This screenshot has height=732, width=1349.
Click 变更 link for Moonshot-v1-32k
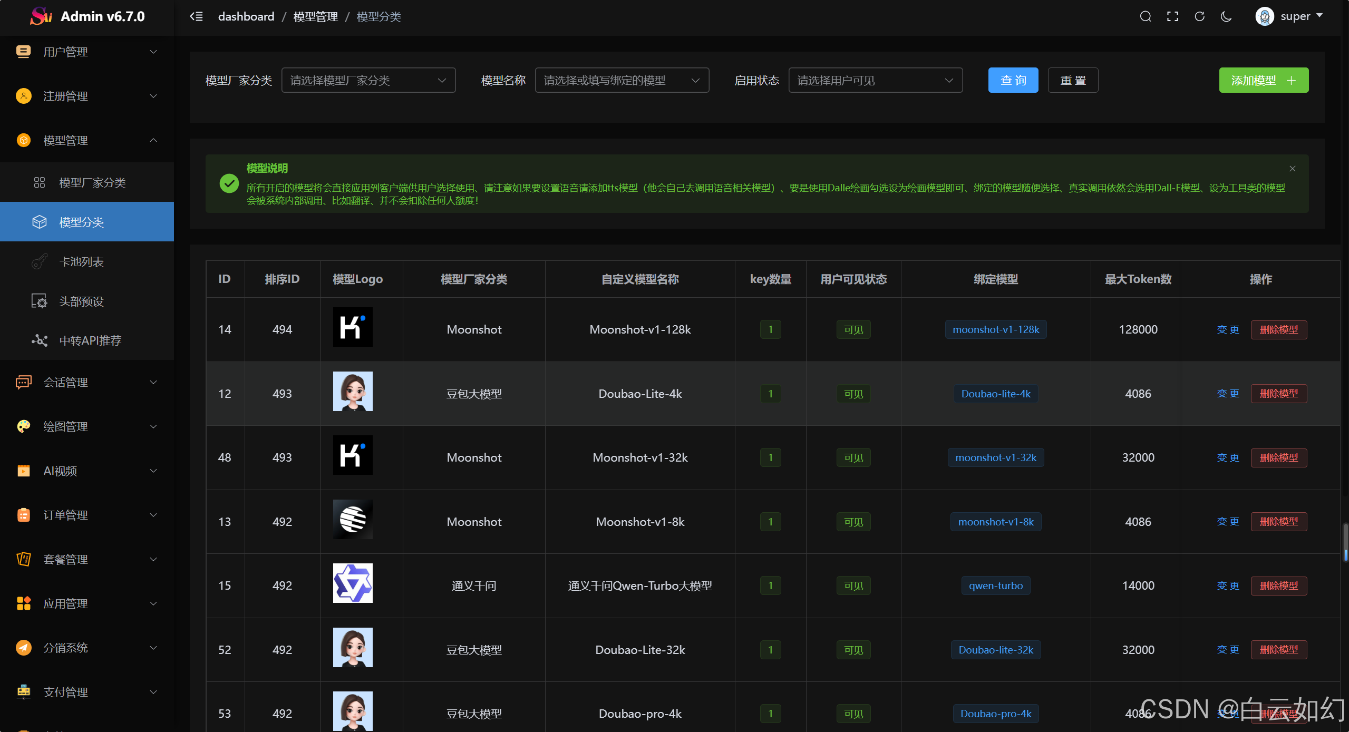tap(1228, 457)
